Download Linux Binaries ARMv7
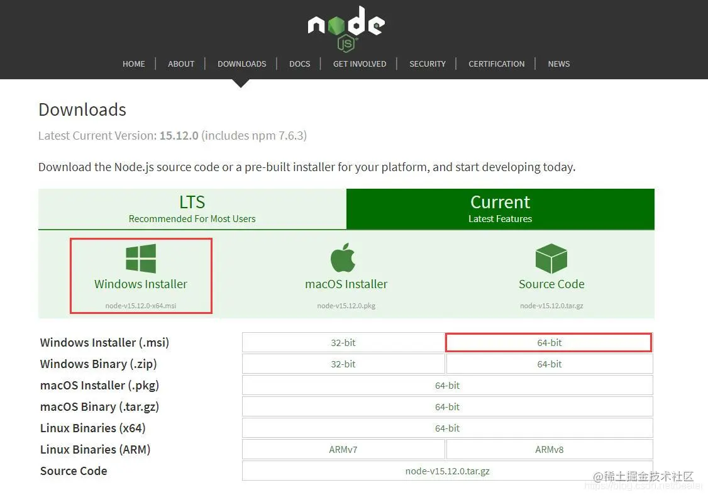Image resolution: width=708 pixels, height=497 pixels. (343, 450)
